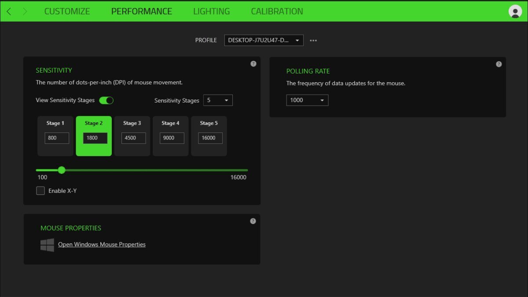Click the DPI slider handle
This screenshot has height=297, width=528.
pyautogui.click(x=62, y=170)
